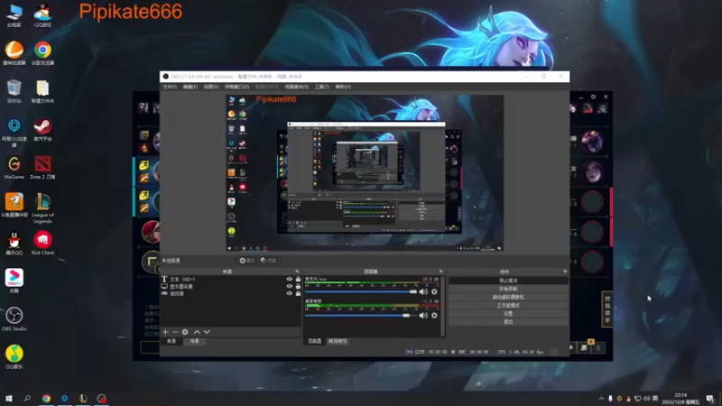Switch to the scenes tab at dock bottom

[194, 341]
